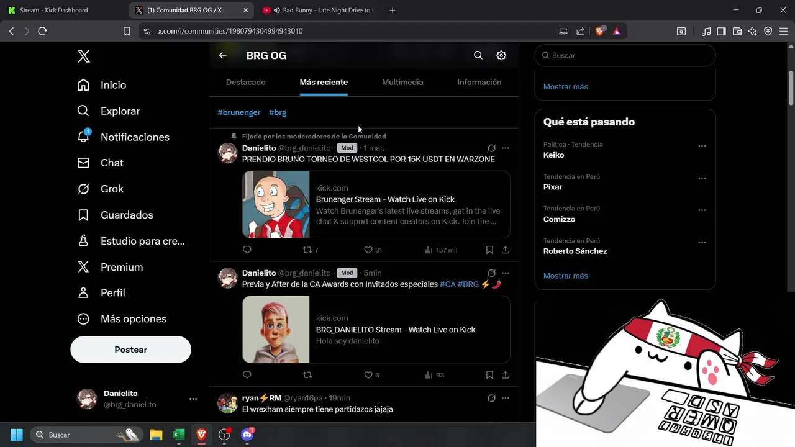This screenshot has width=795, height=447.
Task: Open a new browser tab
Action: tap(392, 10)
